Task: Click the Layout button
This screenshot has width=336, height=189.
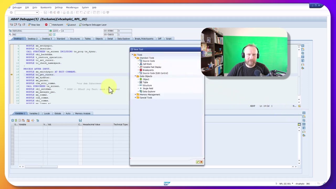Action: 71,25
